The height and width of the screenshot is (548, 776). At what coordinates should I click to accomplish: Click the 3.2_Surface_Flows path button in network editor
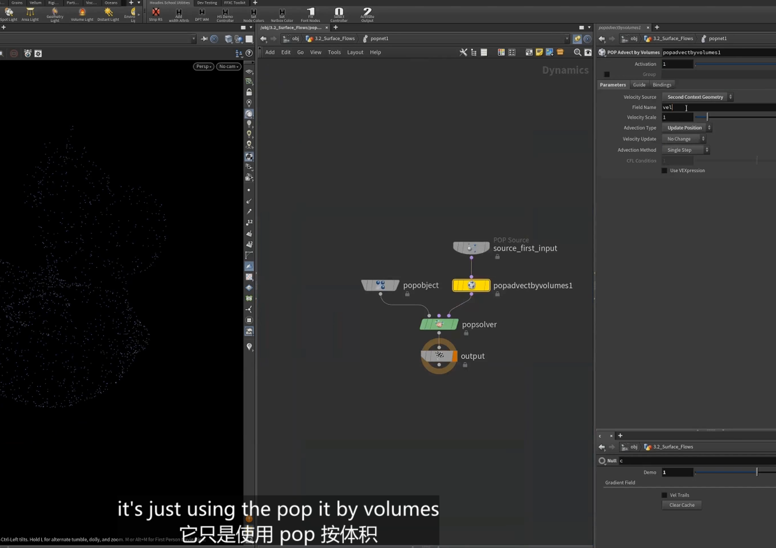330,39
